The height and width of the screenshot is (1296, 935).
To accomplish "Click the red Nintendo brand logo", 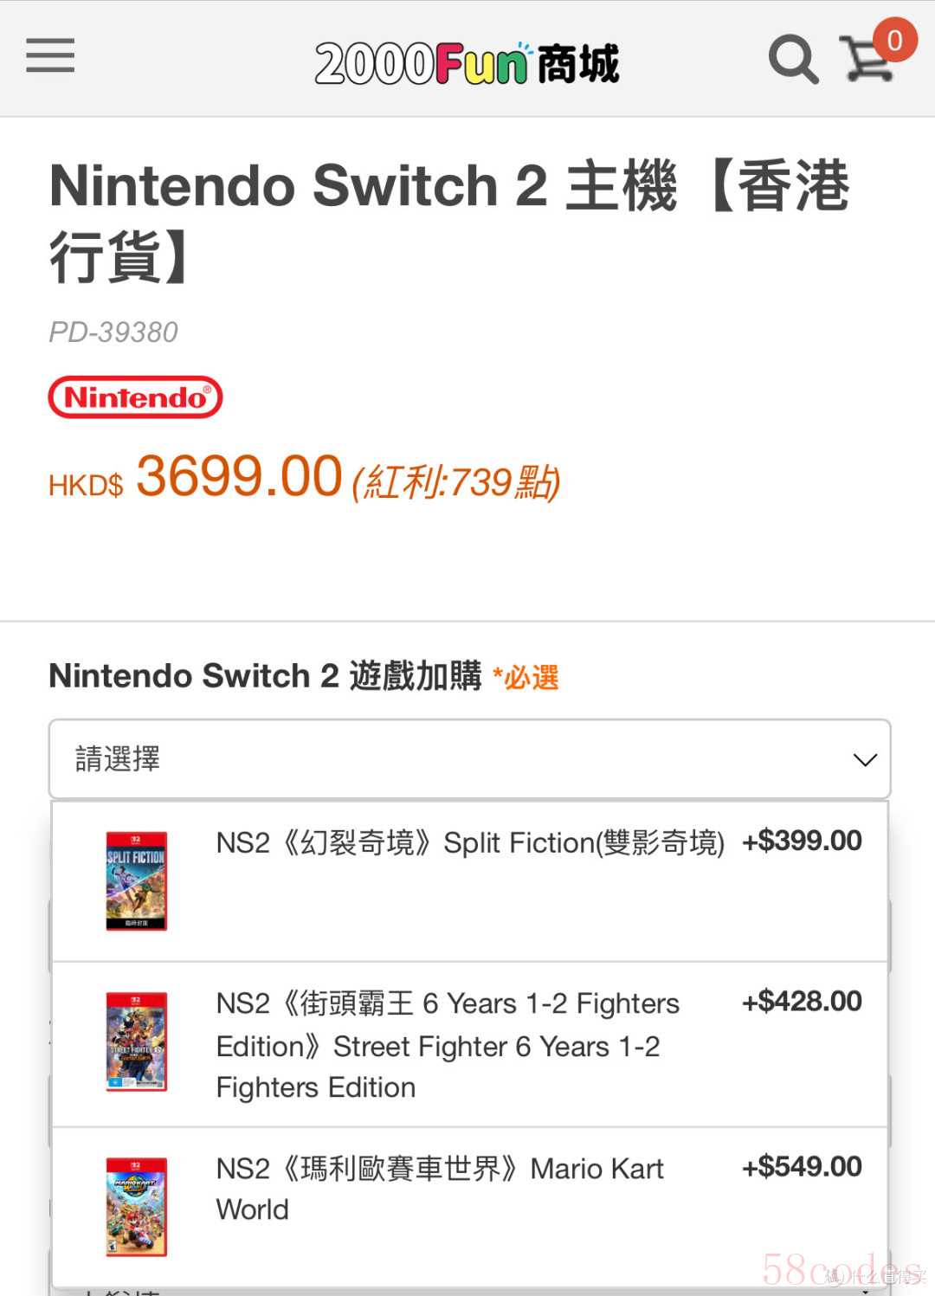I will [136, 397].
